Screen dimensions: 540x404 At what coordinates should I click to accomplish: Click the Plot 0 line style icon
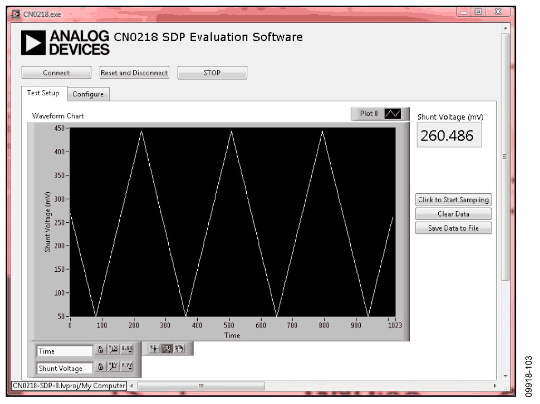393,114
